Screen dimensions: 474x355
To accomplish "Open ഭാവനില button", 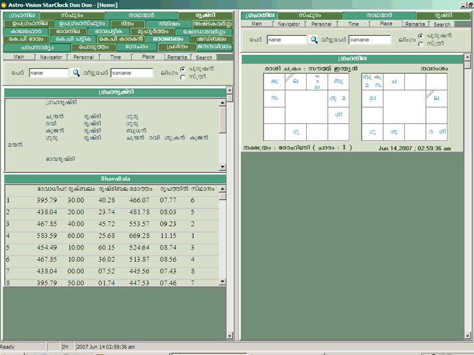I will click(x=68, y=31).
